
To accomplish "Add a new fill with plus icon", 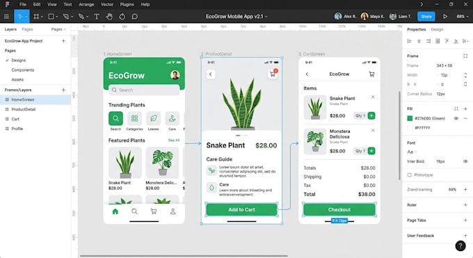I will click(x=465, y=108).
